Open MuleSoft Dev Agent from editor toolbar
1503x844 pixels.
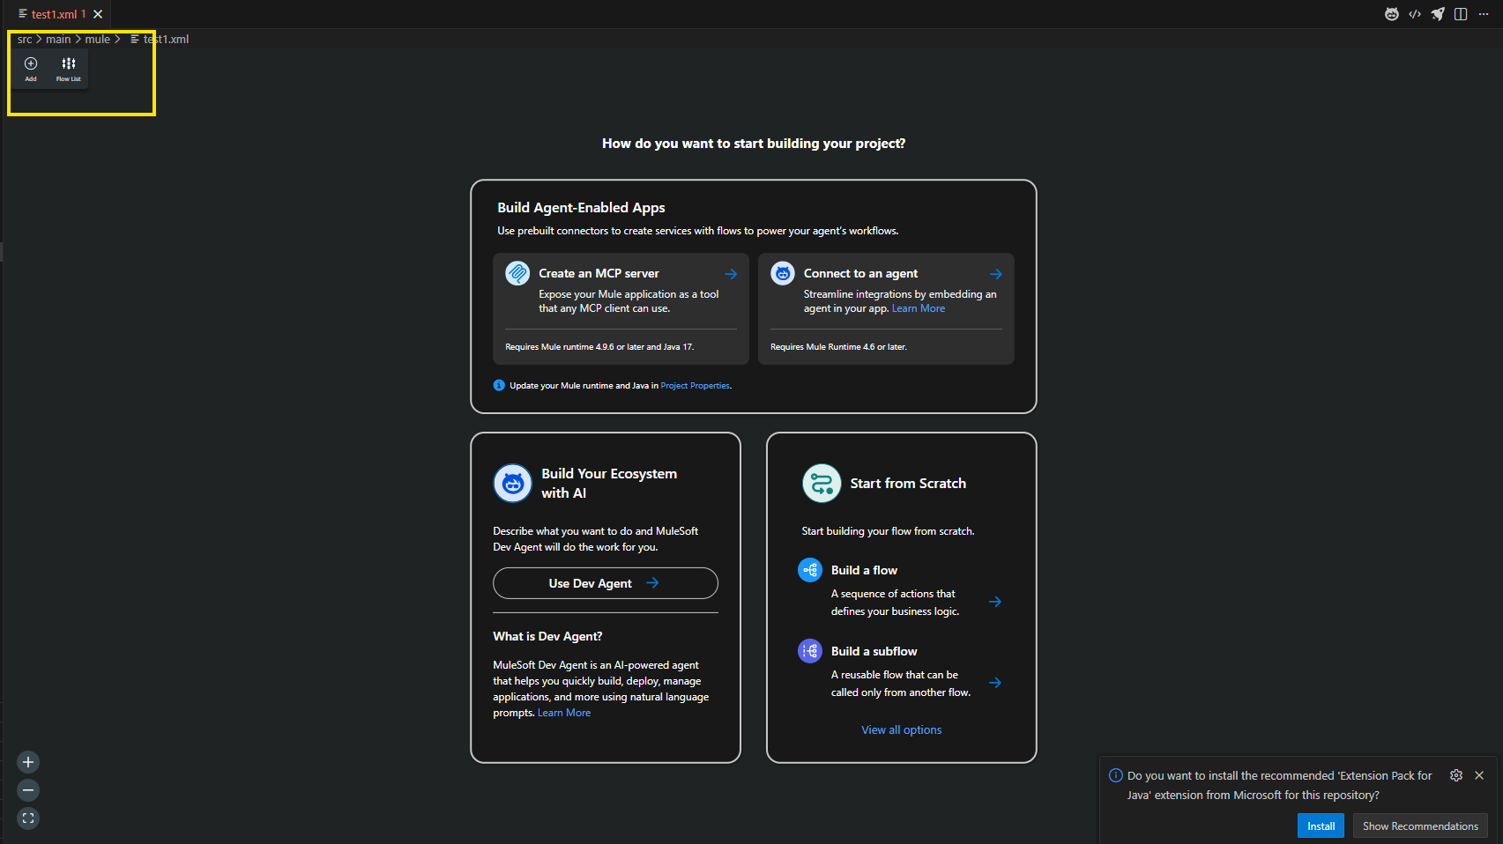click(x=1392, y=14)
